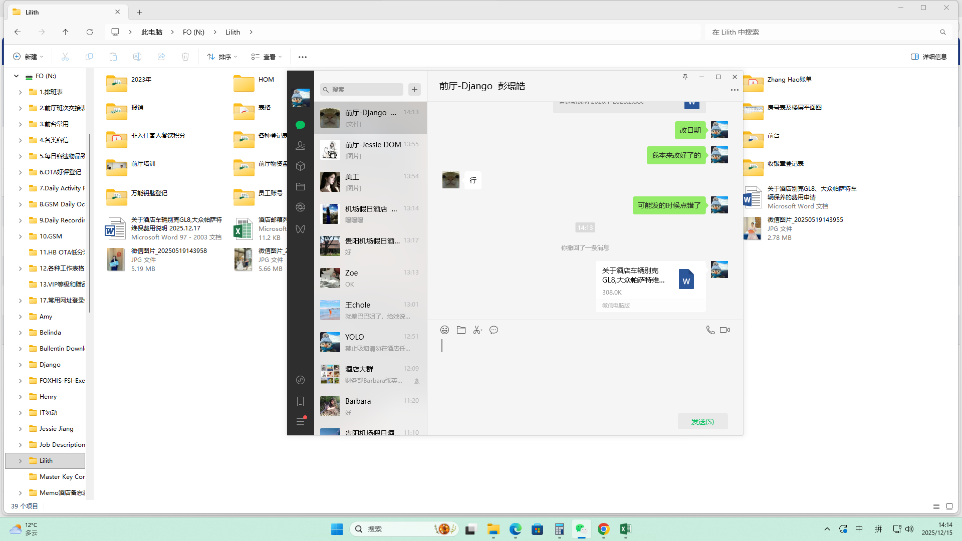
Task: Open the 排序 sort dropdown
Action: pos(222,57)
